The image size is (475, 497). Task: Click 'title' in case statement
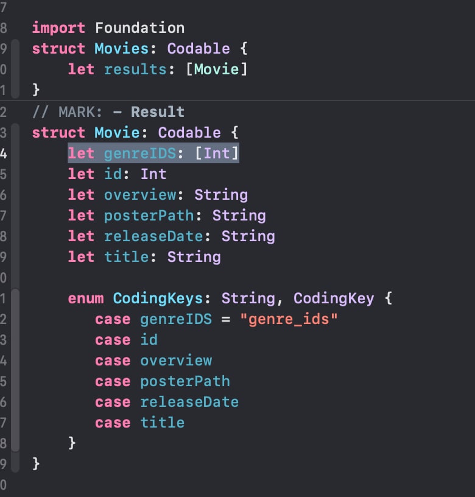click(x=163, y=423)
